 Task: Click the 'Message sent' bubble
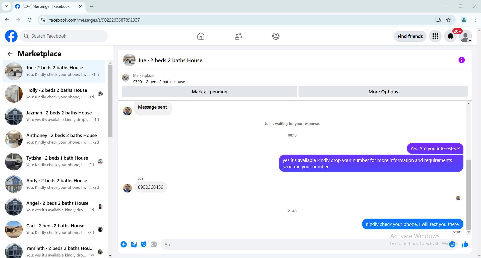(x=153, y=108)
